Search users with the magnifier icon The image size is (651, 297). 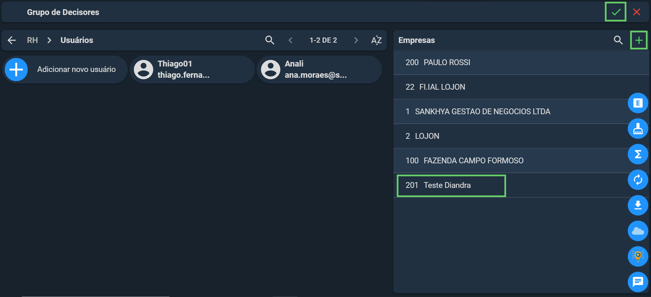pyautogui.click(x=270, y=40)
